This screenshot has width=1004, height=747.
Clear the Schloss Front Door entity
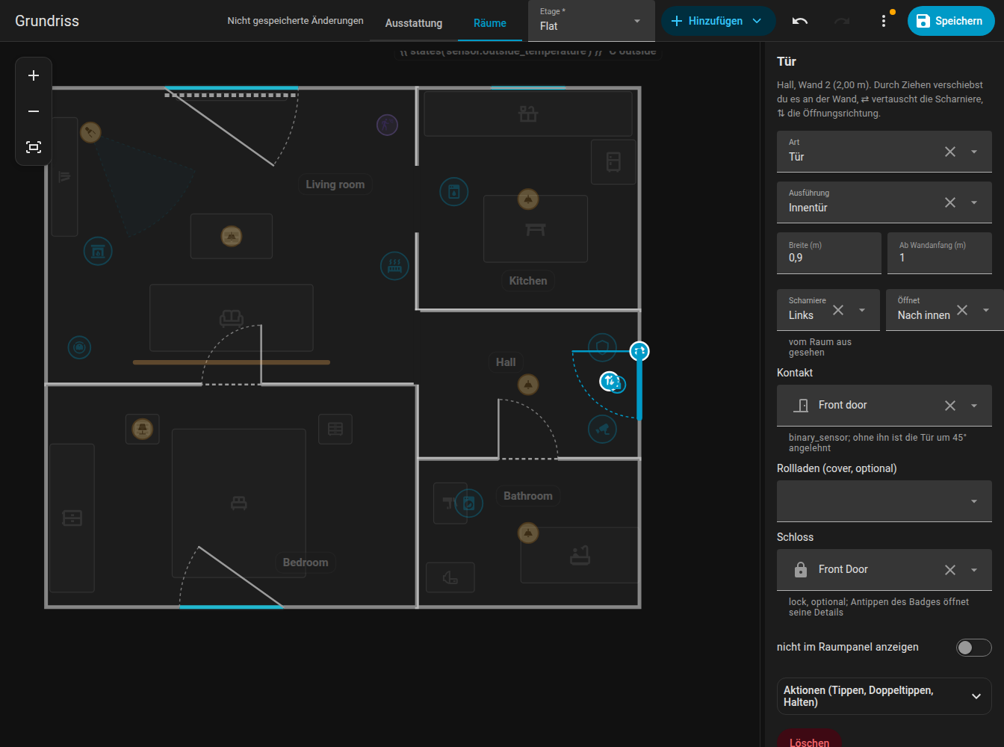click(950, 570)
